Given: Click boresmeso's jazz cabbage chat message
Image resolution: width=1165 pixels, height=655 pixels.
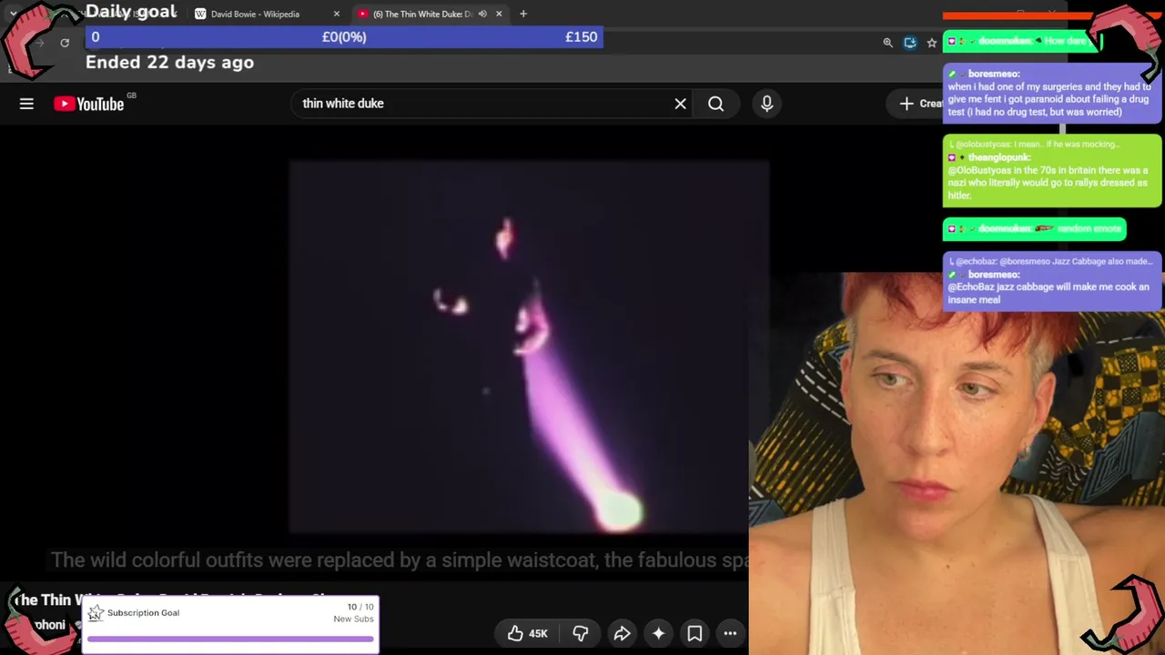Looking at the screenshot, I should pos(1052,280).
